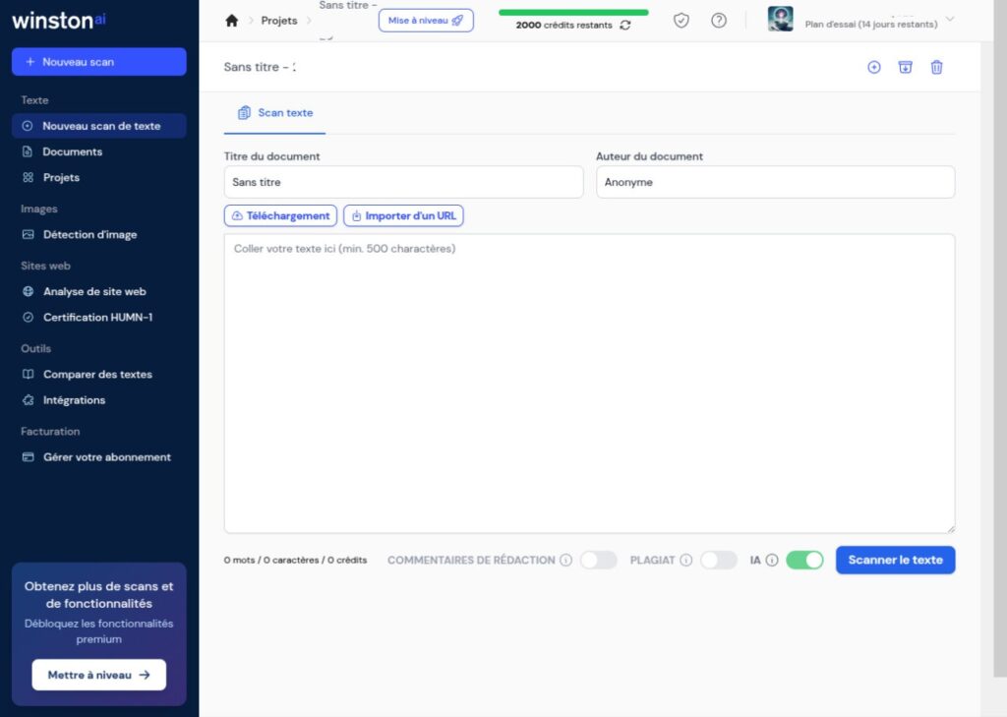This screenshot has height=717, width=1007.
Task: Click the home icon in breadcrumb
Action: (232, 21)
